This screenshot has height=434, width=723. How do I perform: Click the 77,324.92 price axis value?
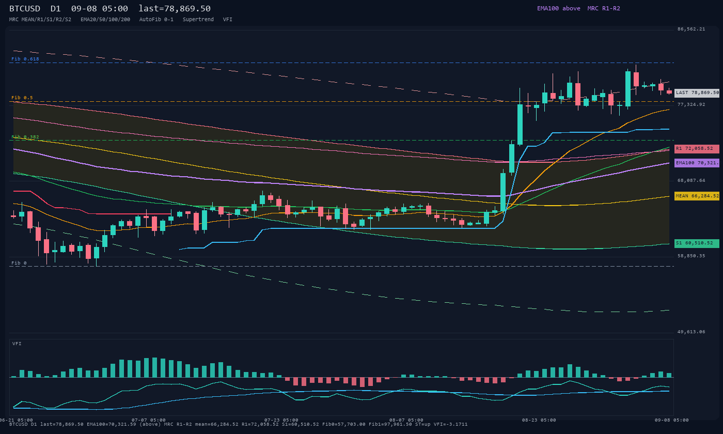pyautogui.click(x=691, y=104)
